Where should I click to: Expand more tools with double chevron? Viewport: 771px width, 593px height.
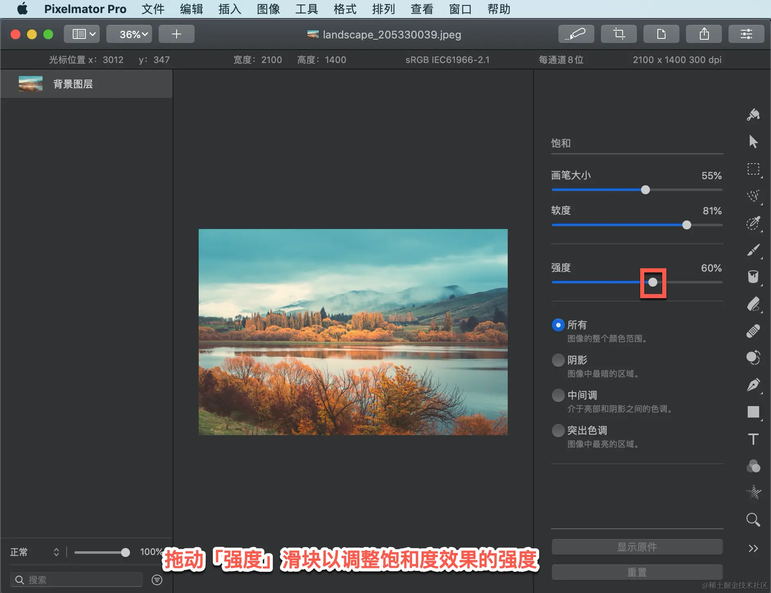click(x=753, y=548)
